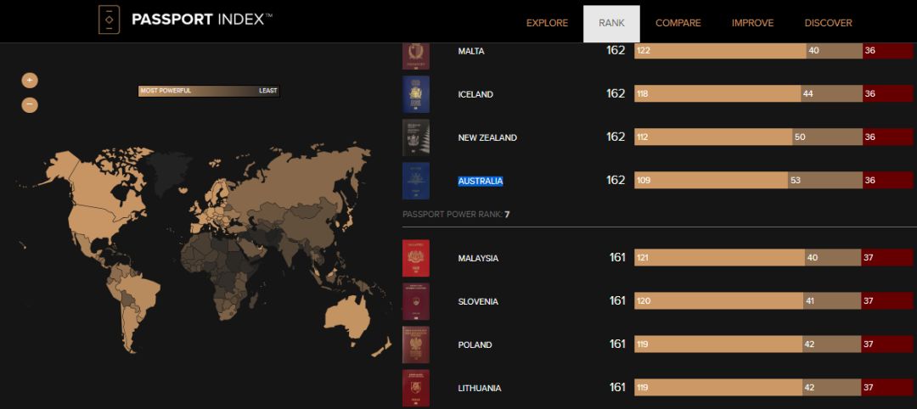Viewport: 917px width, 409px height.
Task: Open the Poland passport cover
Action: click(416, 345)
